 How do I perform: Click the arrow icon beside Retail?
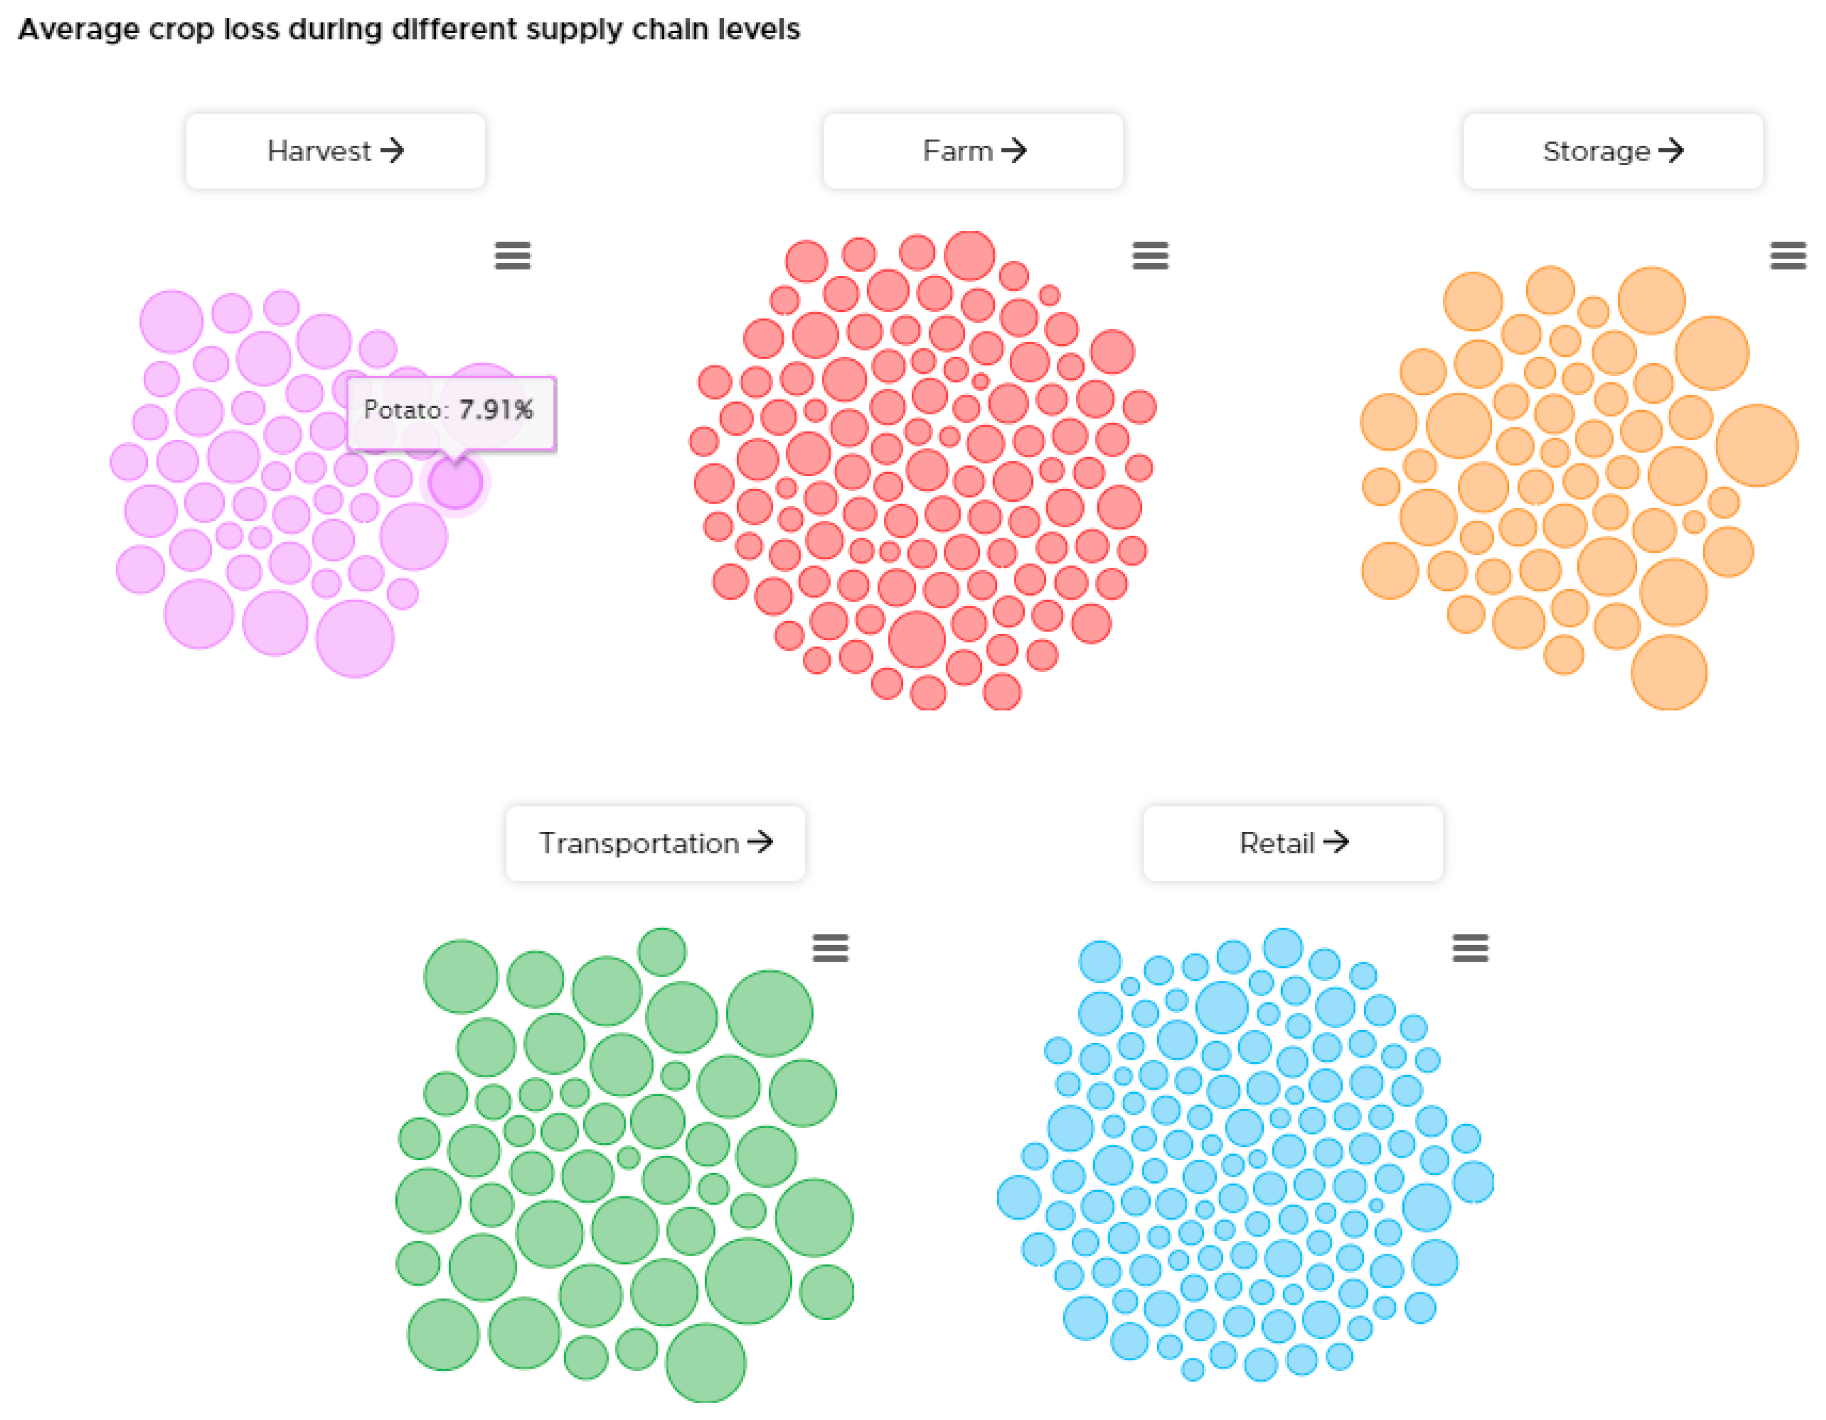click(x=1336, y=842)
